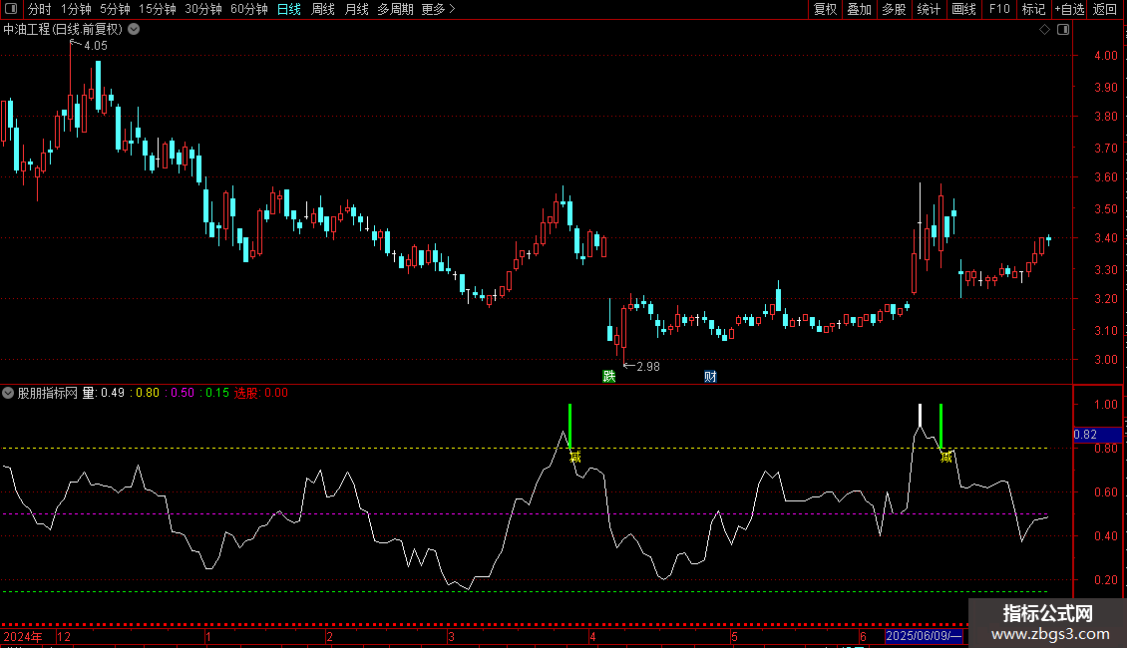
Task: Click the 2.98 low price label
Action: (x=648, y=367)
